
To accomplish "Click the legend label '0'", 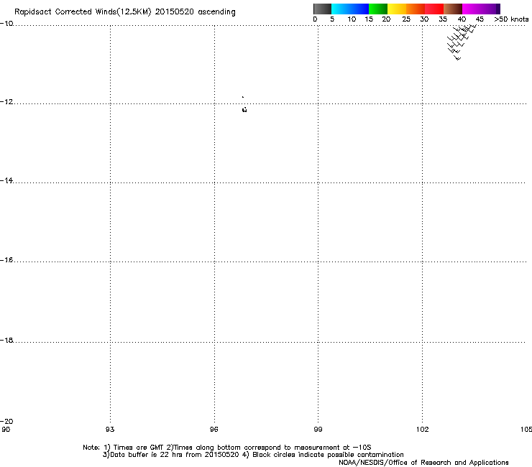I will pyautogui.click(x=315, y=19).
